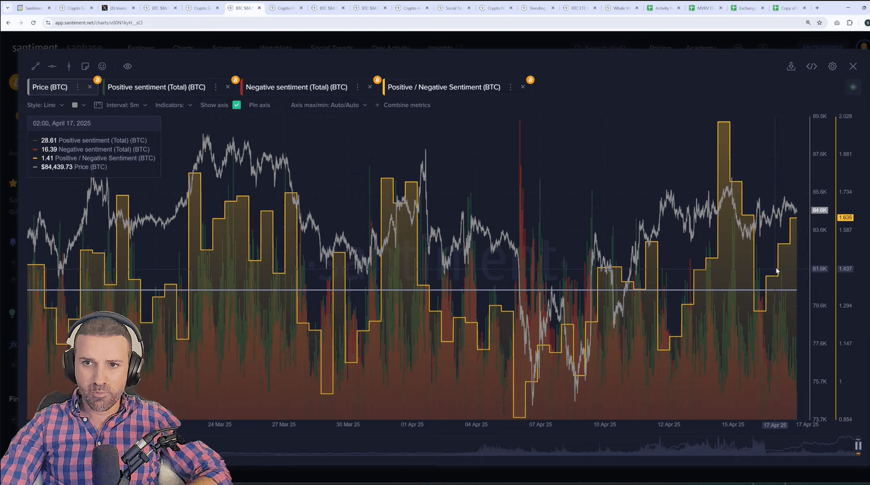Viewport: 870px width, 485px height.
Task: Select the Negative sentiment (Total) (BTC) tab
Action: click(296, 87)
